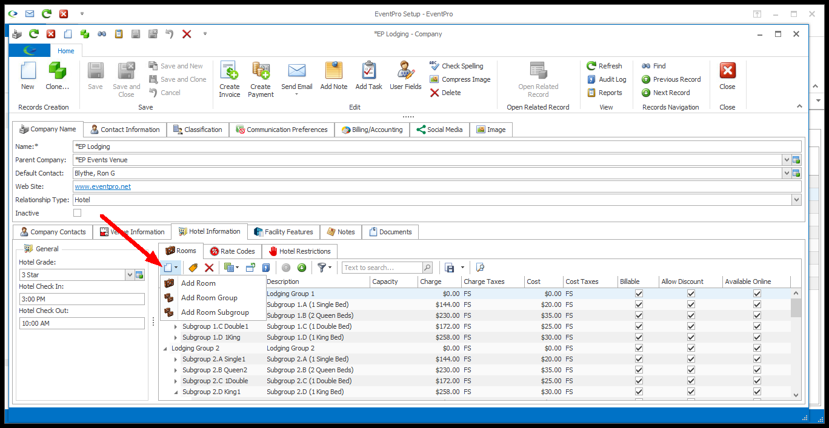Open Reports from the View group
This screenshot has width=829, height=428.
point(604,93)
